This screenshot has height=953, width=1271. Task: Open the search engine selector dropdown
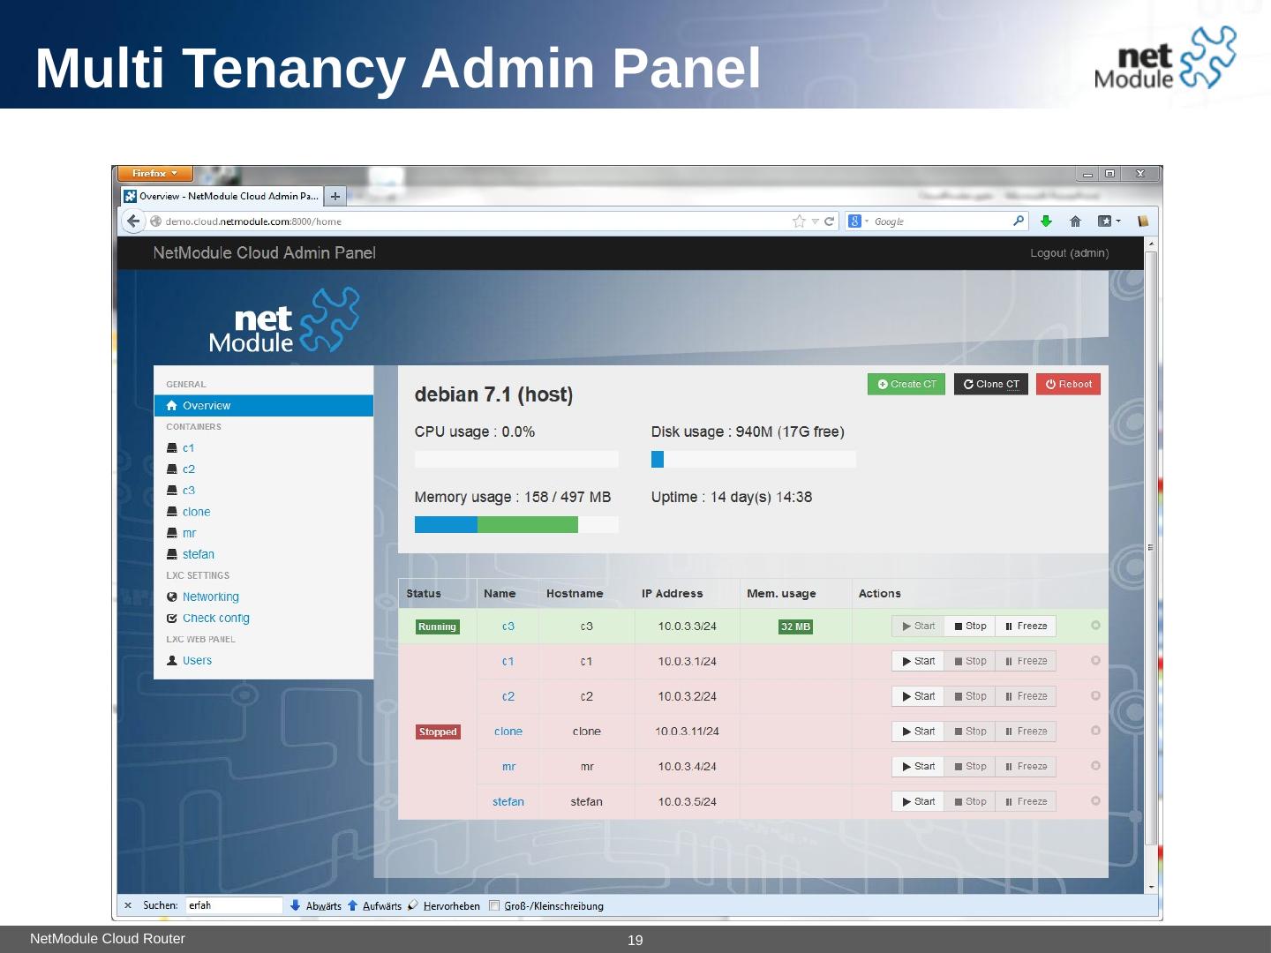coord(859,221)
